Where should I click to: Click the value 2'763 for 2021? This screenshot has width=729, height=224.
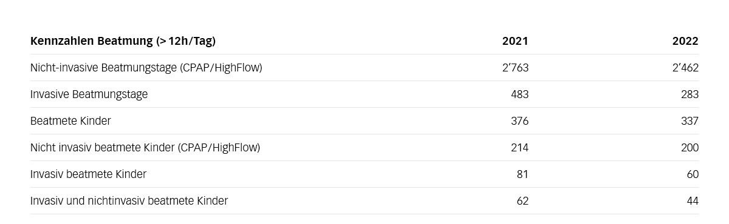515,68
